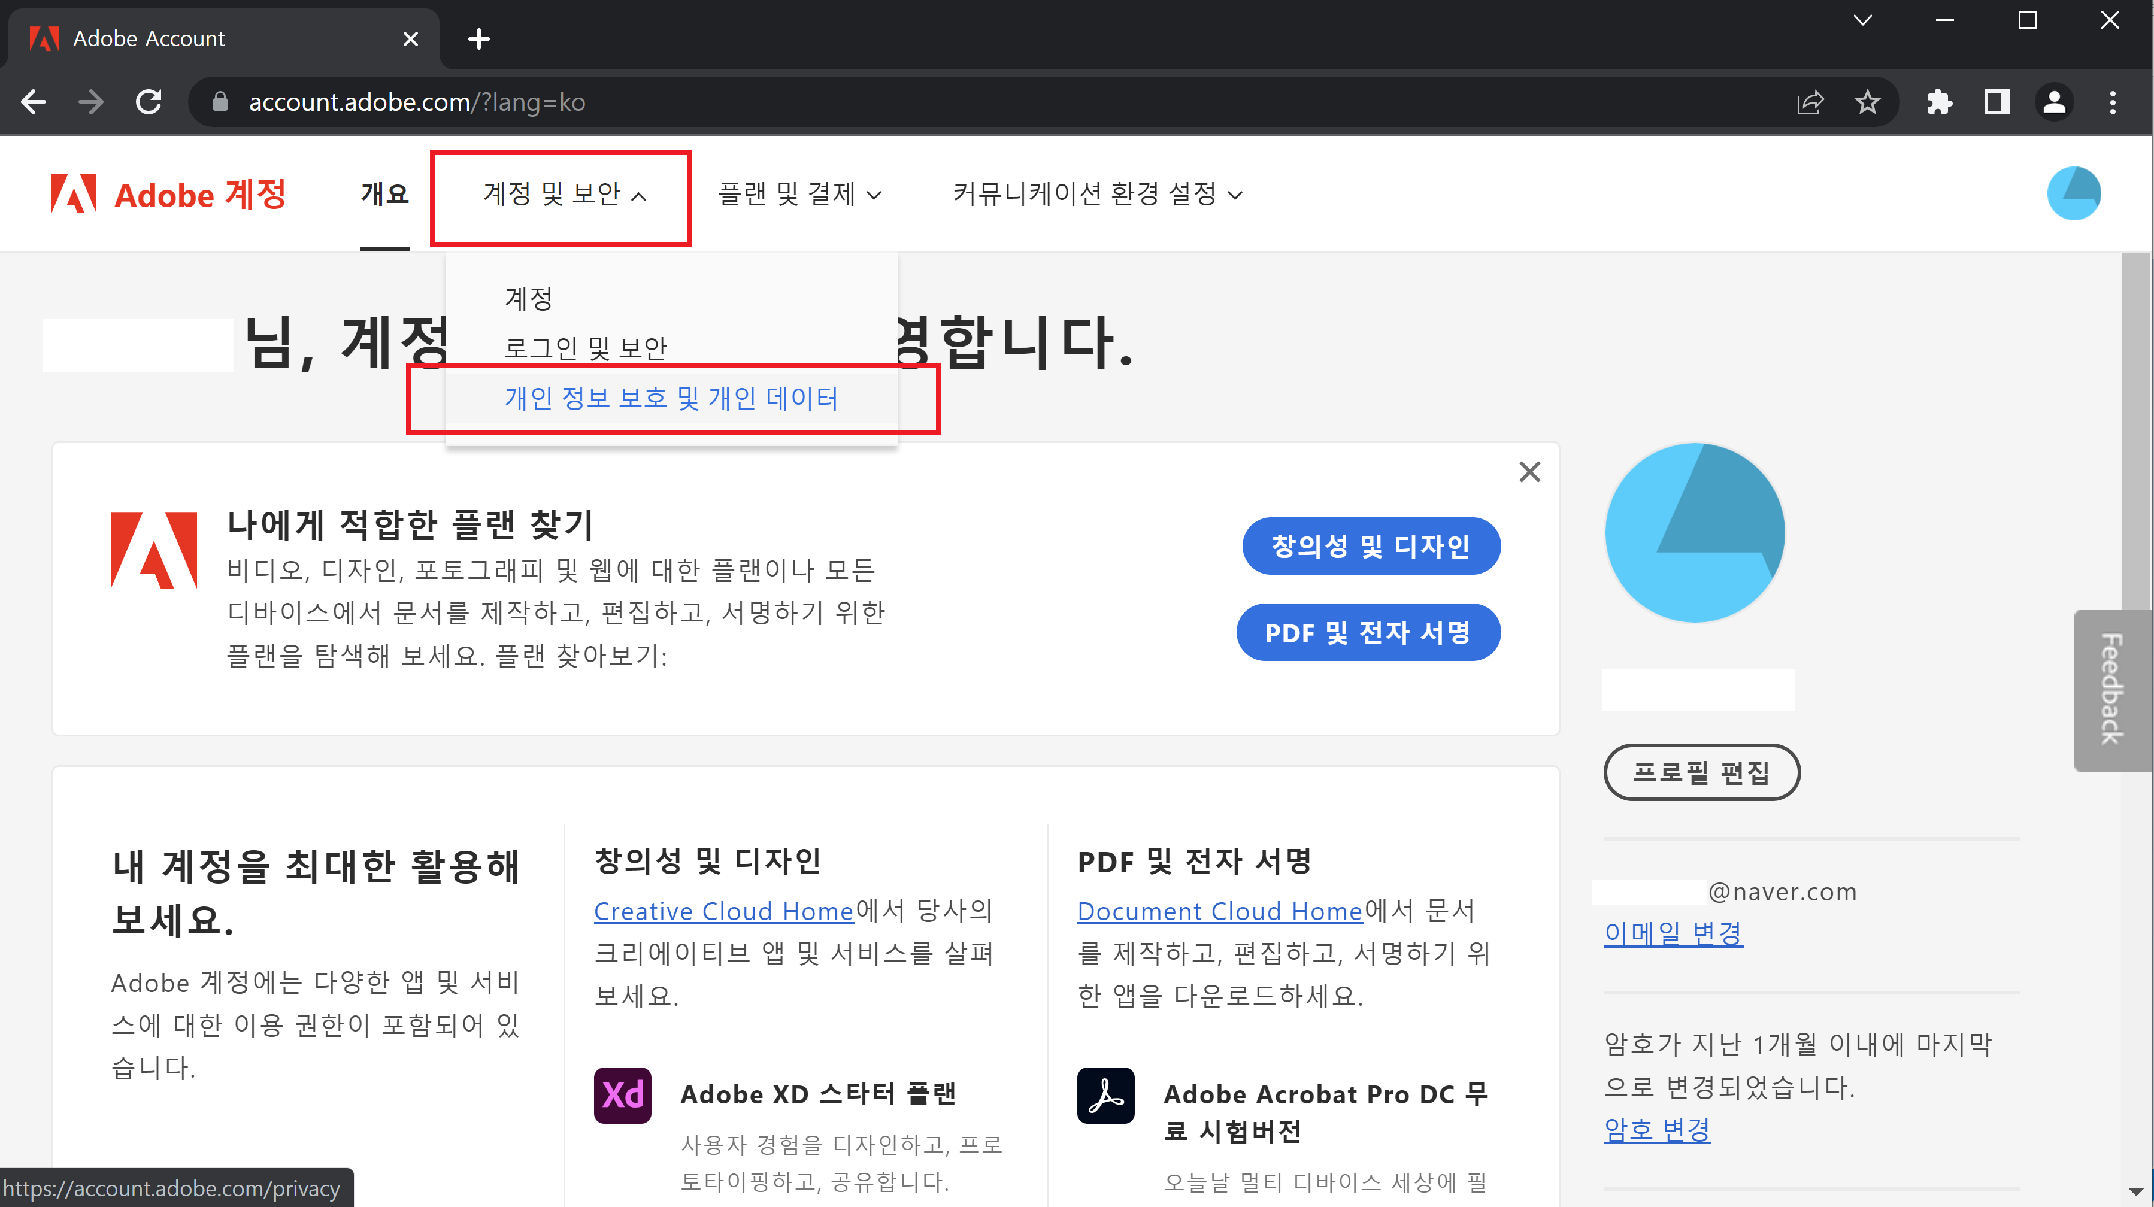This screenshot has width=2154, height=1207.
Task: Dismiss the plan finder banner with the X
Action: (1529, 471)
